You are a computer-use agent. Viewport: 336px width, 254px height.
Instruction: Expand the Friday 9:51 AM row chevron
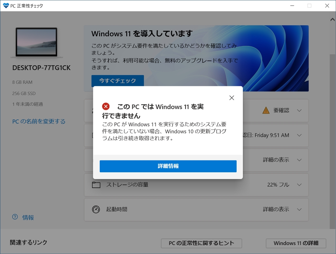coord(299,135)
